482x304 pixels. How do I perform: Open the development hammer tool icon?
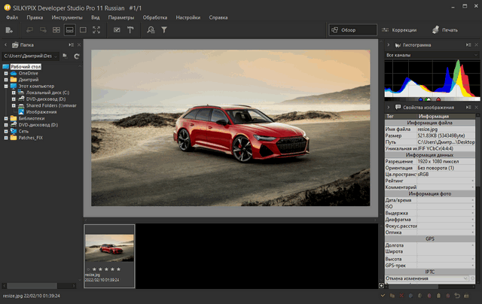tap(130, 30)
